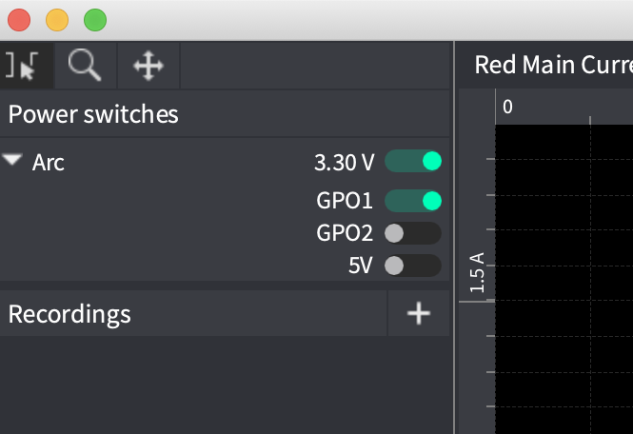This screenshot has height=434, width=633.
Task: Close the window with red button
Action: [x=19, y=20]
